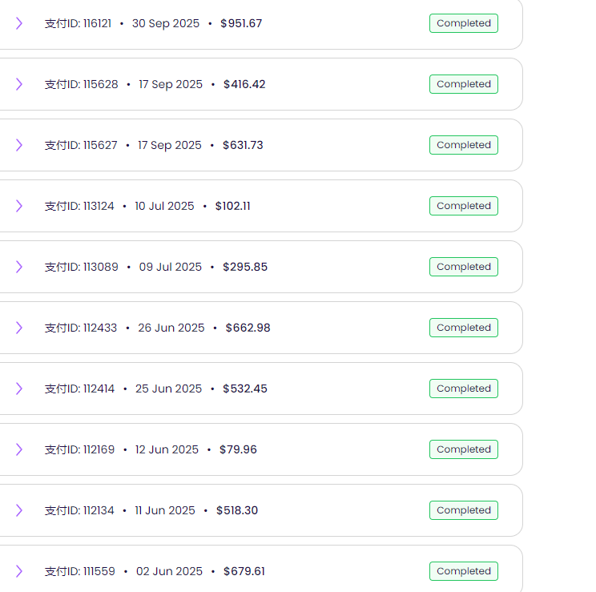Open chevron for payment ID 112414
The image size is (596, 592).
19,389
